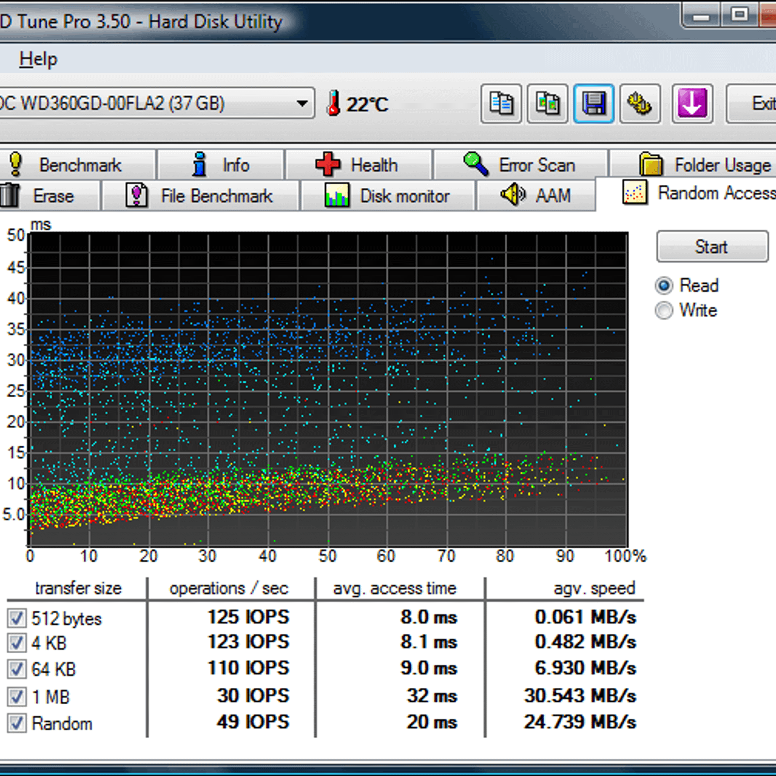Image resolution: width=776 pixels, height=776 pixels.
Task: Open the Error Scan tab
Action: coord(520,165)
